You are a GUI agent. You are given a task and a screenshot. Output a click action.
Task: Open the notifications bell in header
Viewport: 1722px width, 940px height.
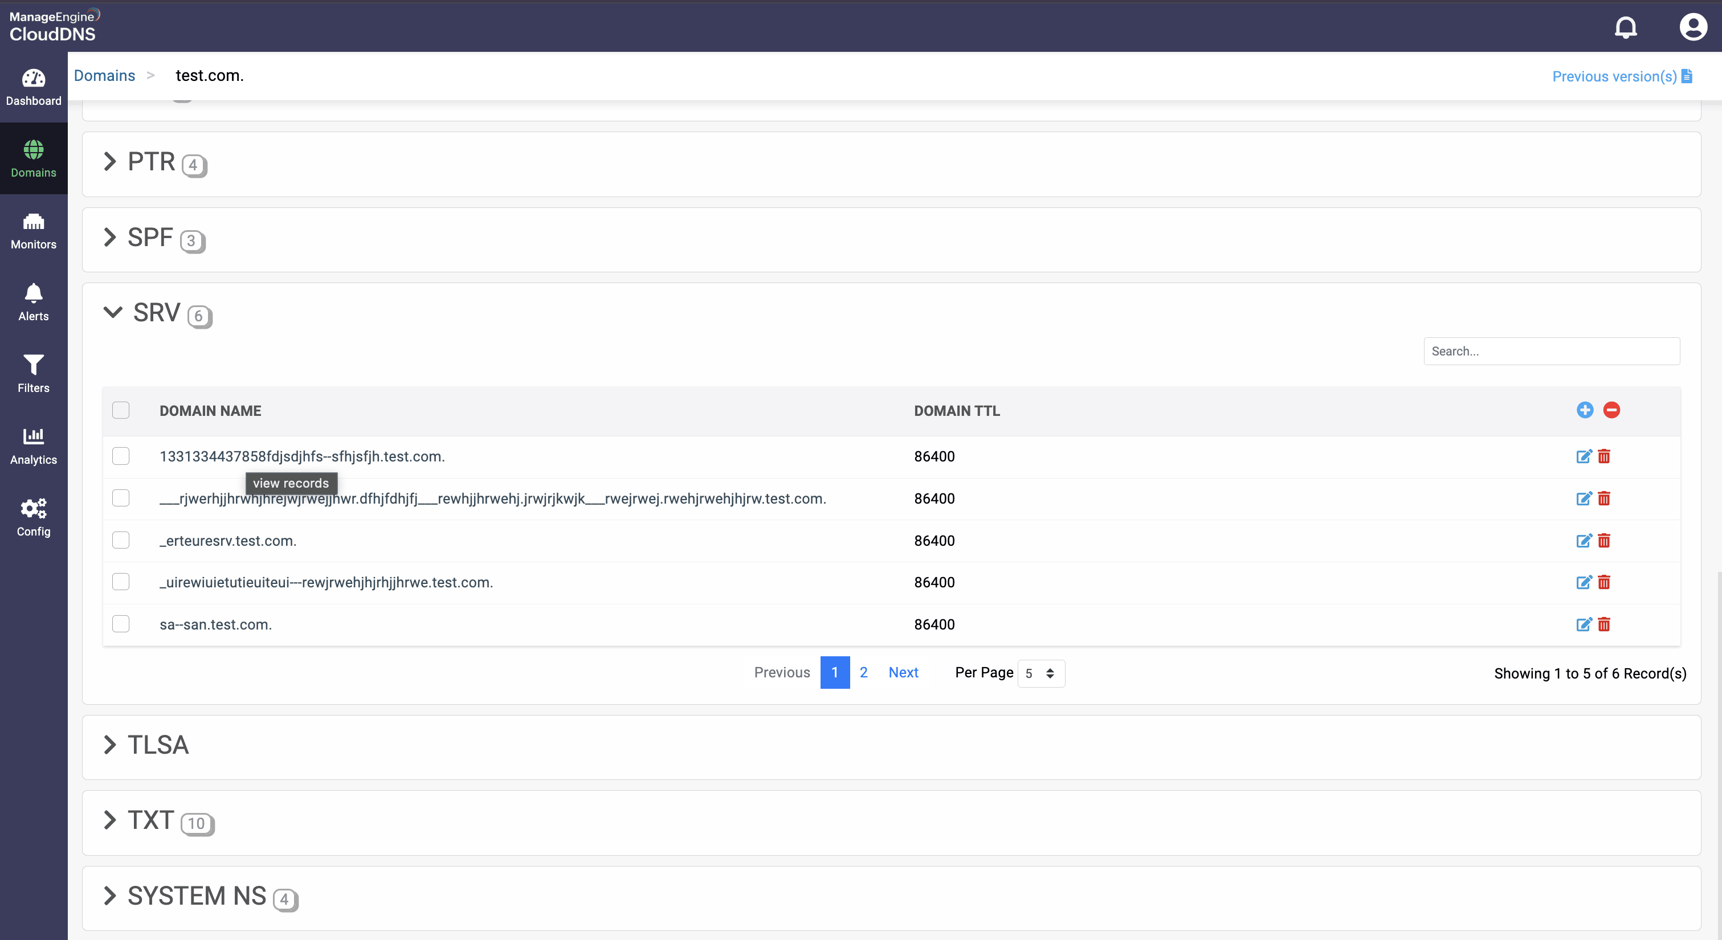point(1625,27)
